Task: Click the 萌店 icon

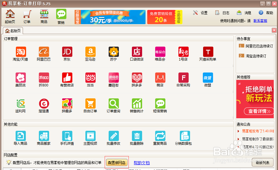Action: click(x=160, y=78)
